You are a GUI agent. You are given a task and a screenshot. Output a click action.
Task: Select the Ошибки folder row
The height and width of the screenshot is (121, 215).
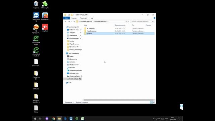pos(119,34)
